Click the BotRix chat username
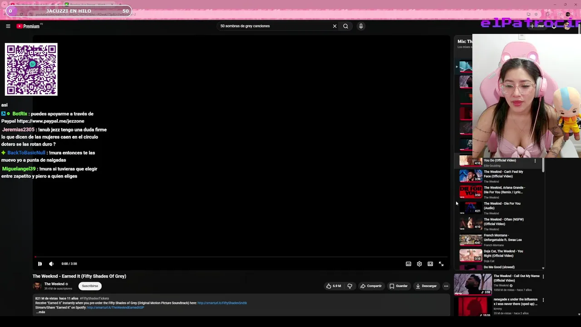The height and width of the screenshot is (327, 581). [20, 114]
